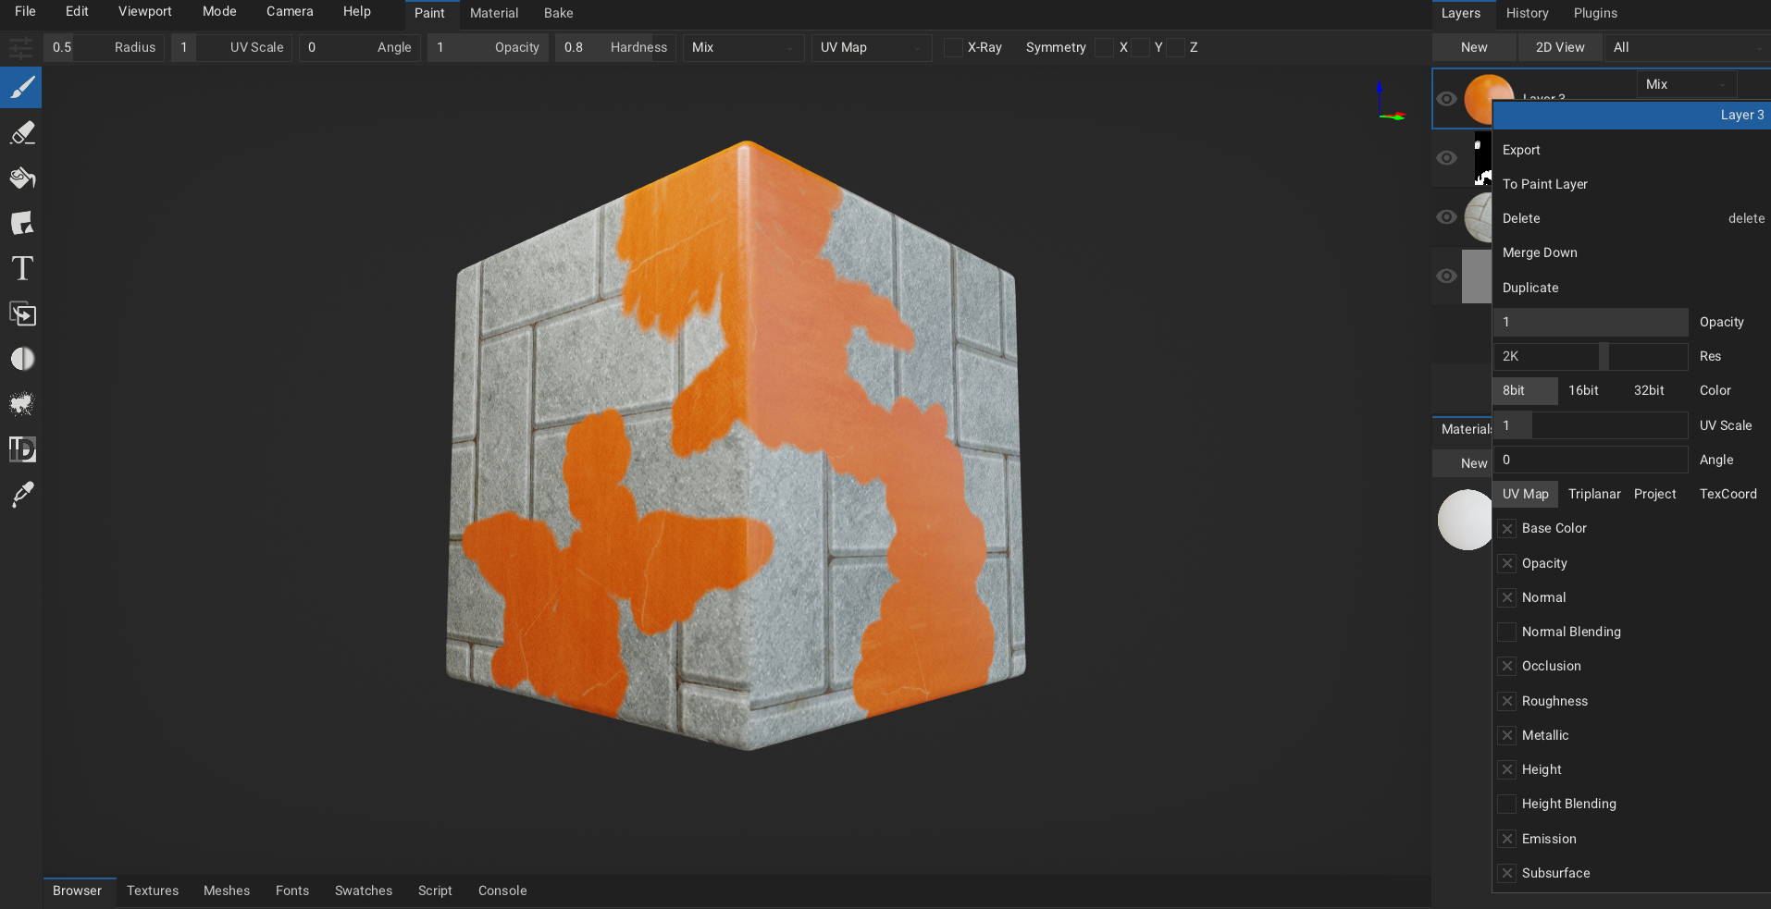
Task: Toggle the Emission channel checkbox
Action: [1507, 839]
